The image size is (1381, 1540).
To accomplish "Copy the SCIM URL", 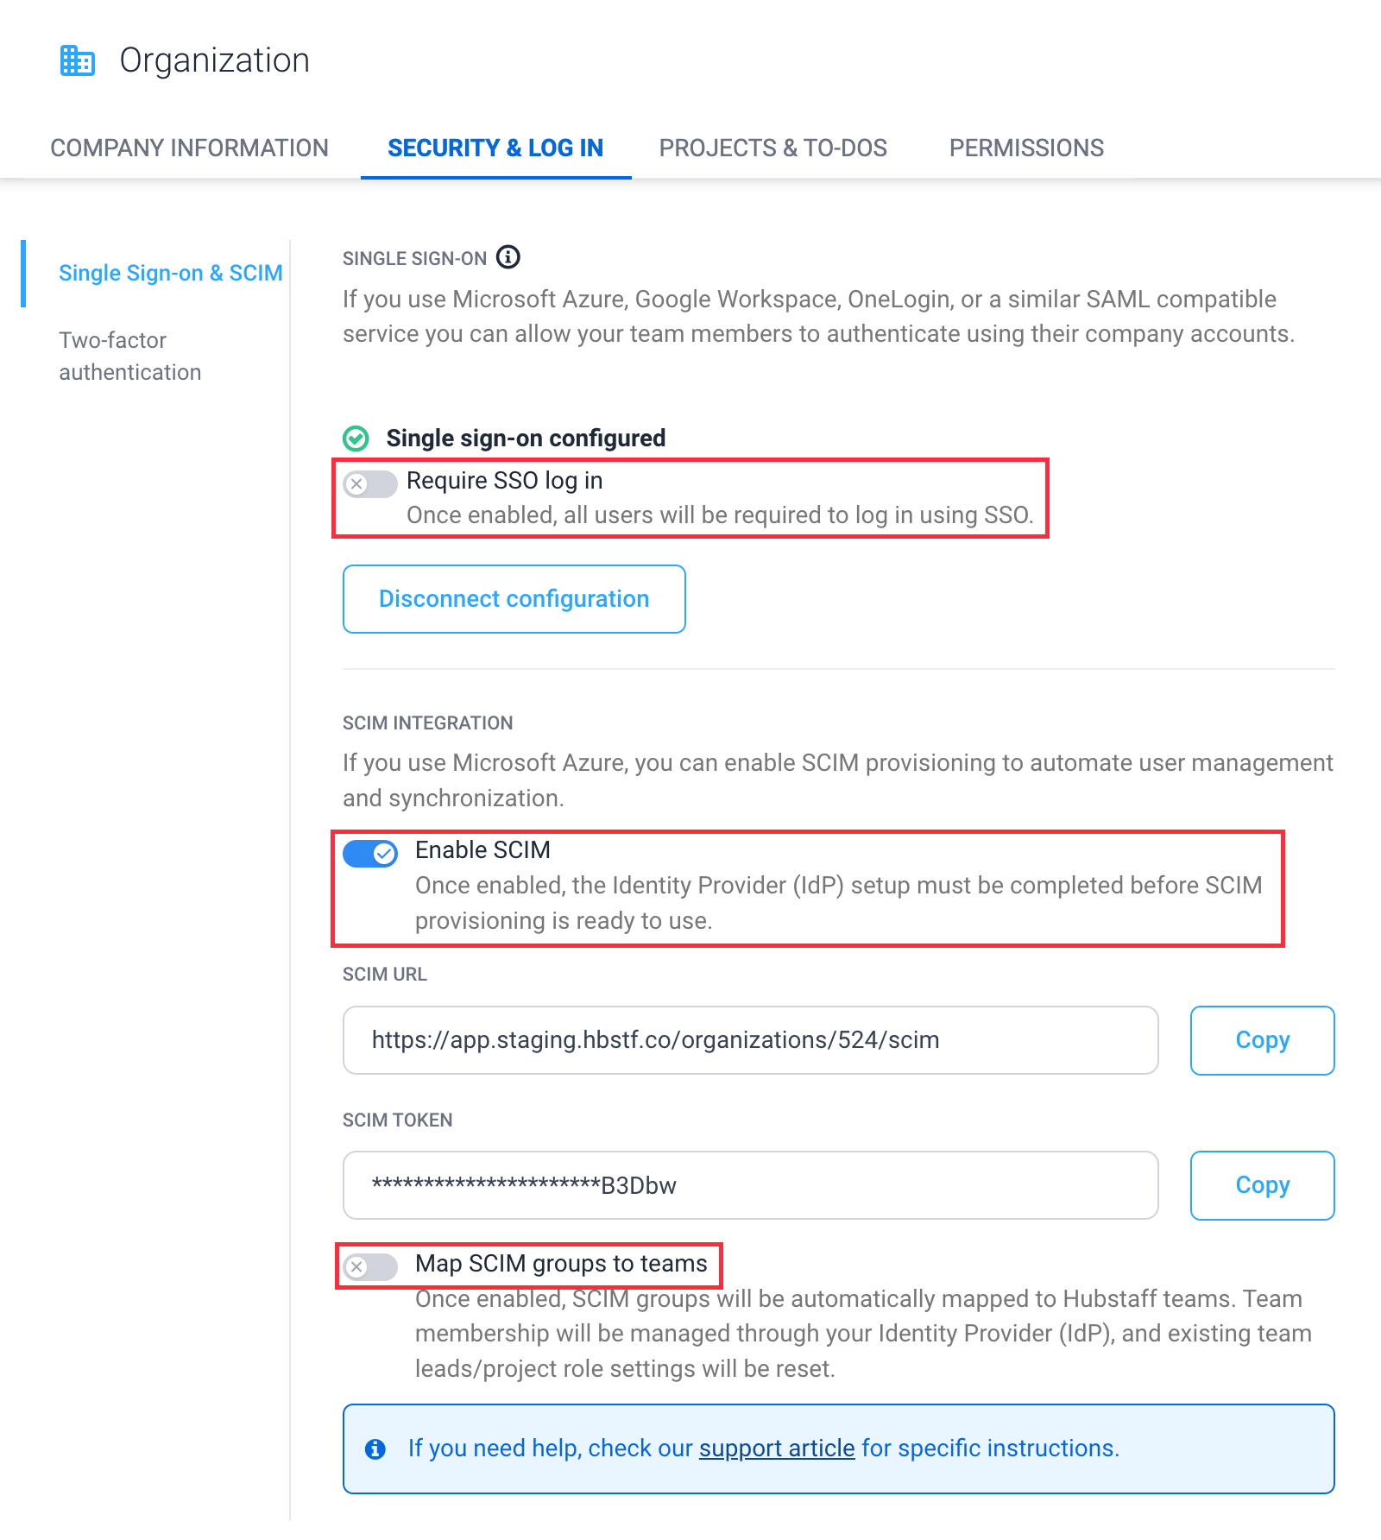I will 1262,1040.
